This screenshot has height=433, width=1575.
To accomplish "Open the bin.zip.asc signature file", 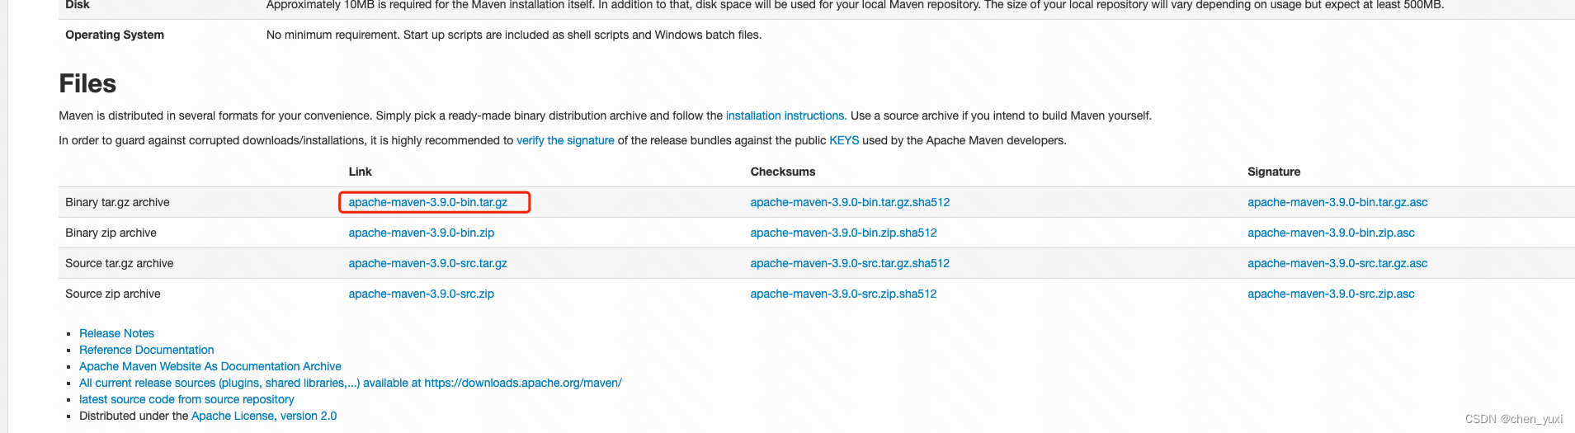I will pos(1331,233).
